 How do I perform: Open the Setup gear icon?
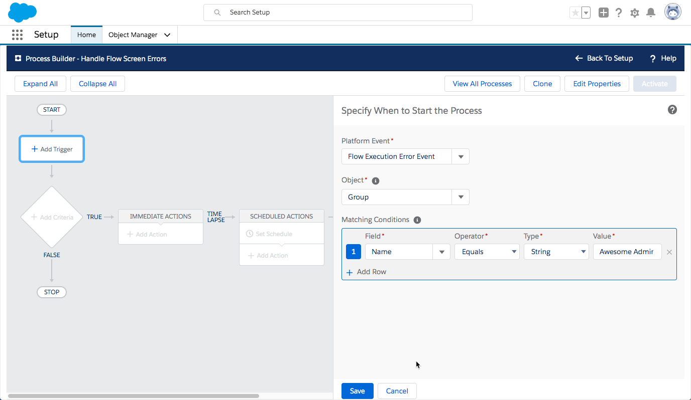pos(634,12)
